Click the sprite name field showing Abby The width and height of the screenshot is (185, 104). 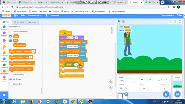click(x=127, y=81)
